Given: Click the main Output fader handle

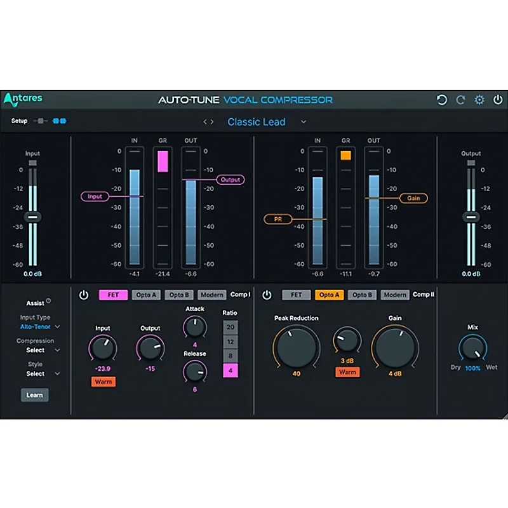Looking at the screenshot, I should click(x=471, y=217).
